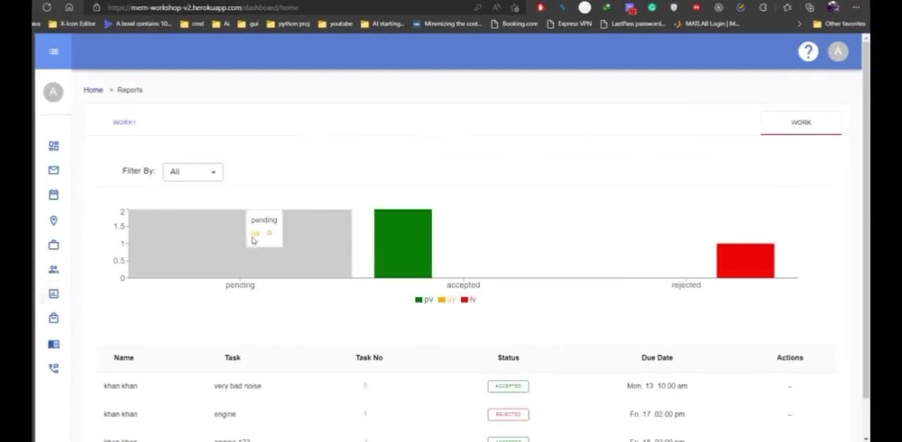Open the help question mark icon

pyautogui.click(x=808, y=51)
